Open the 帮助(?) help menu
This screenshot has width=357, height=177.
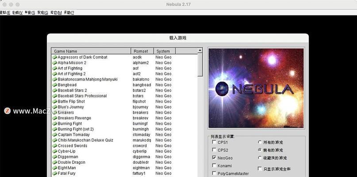[69, 12]
